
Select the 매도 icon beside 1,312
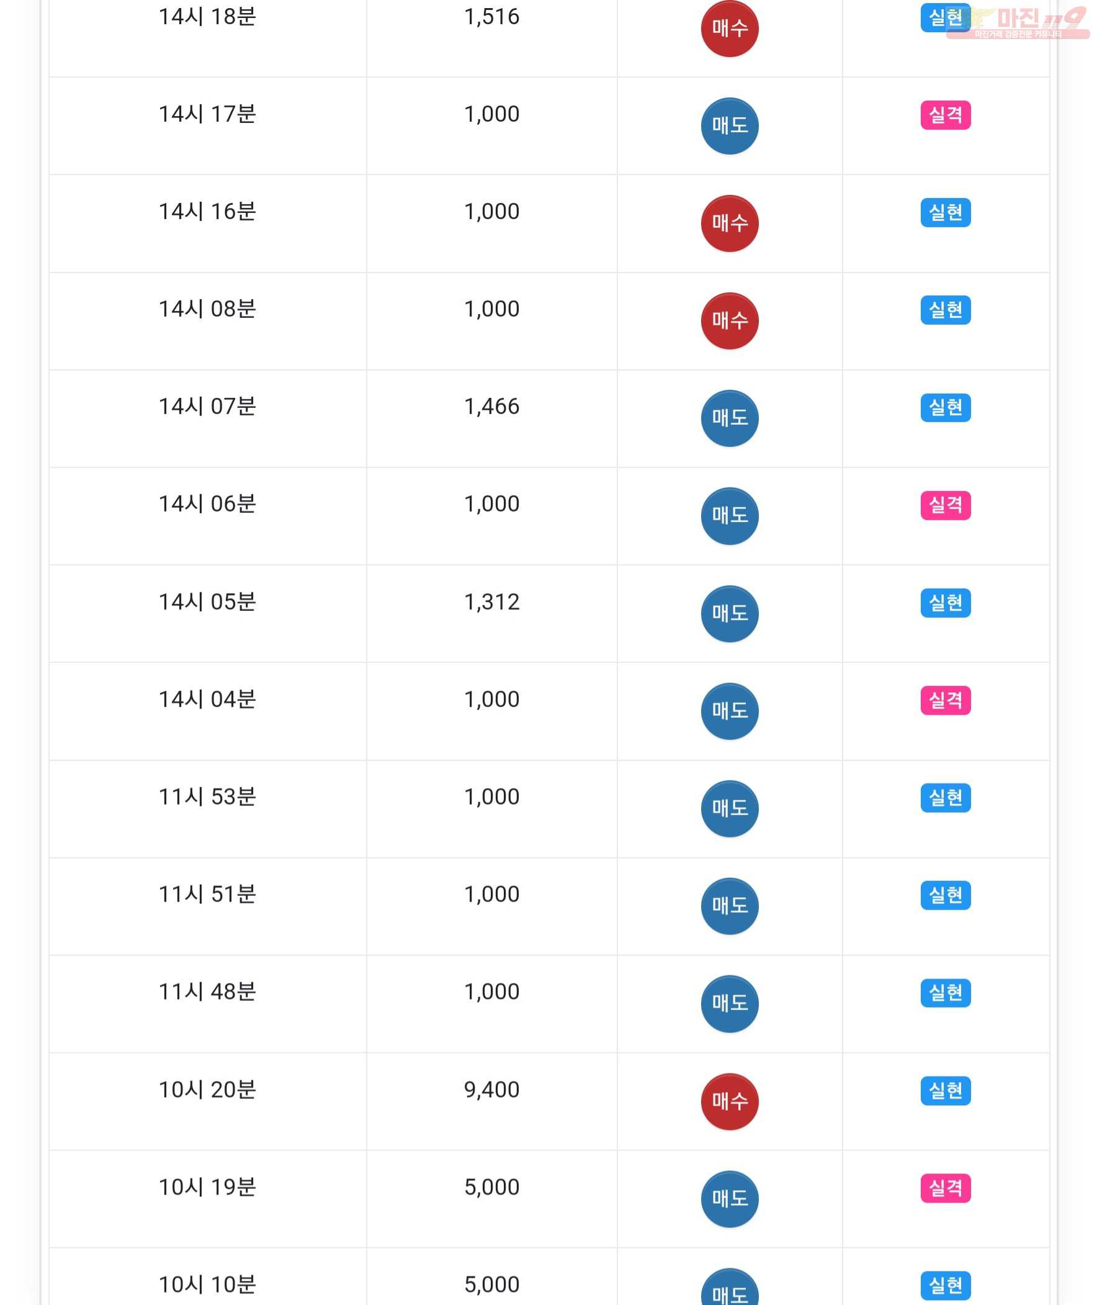pos(730,613)
